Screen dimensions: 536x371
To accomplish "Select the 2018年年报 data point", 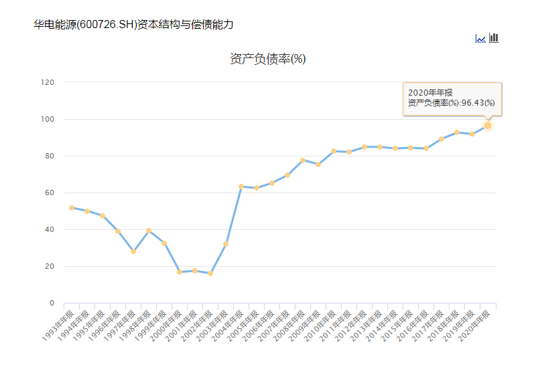I will point(457,132).
